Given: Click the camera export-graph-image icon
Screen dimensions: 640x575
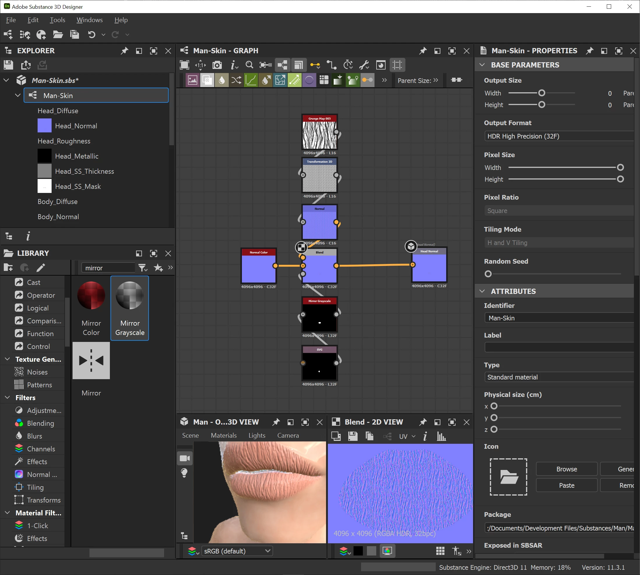Looking at the screenshot, I should 217,65.
